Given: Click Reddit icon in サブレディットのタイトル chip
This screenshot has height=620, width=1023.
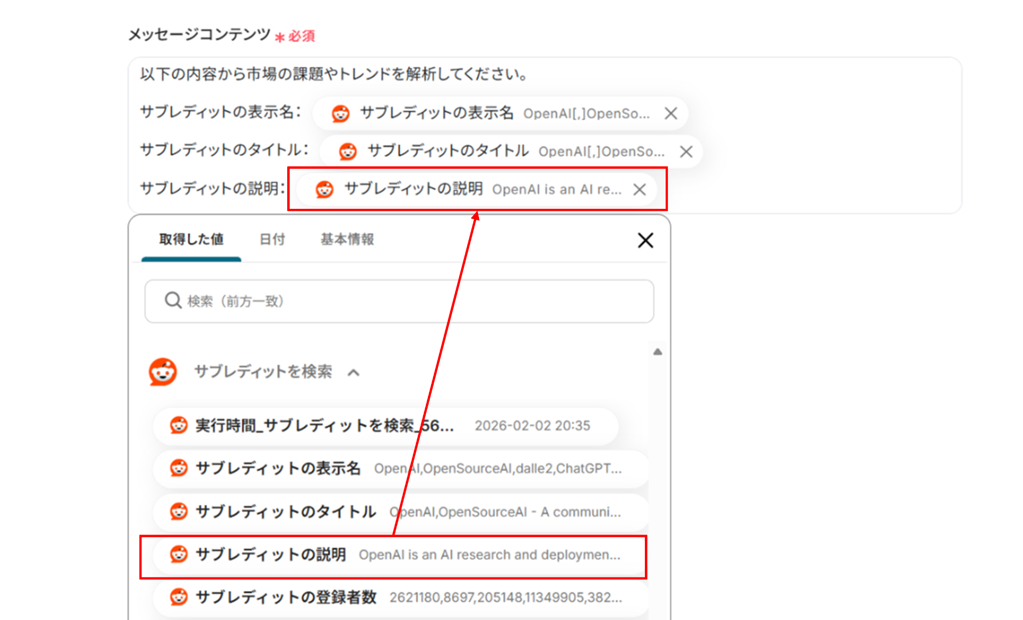Looking at the screenshot, I should point(348,151).
